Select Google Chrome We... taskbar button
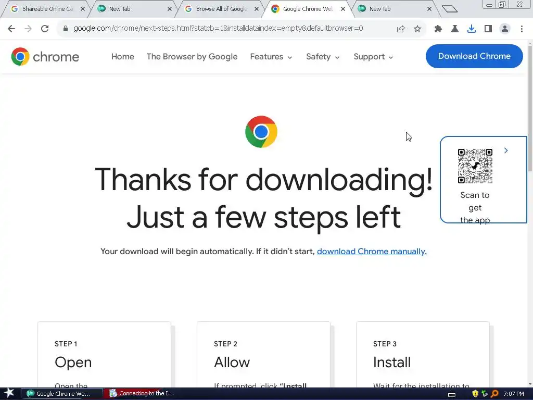Image resolution: width=533 pixels, height=400 pixels. 62,394
